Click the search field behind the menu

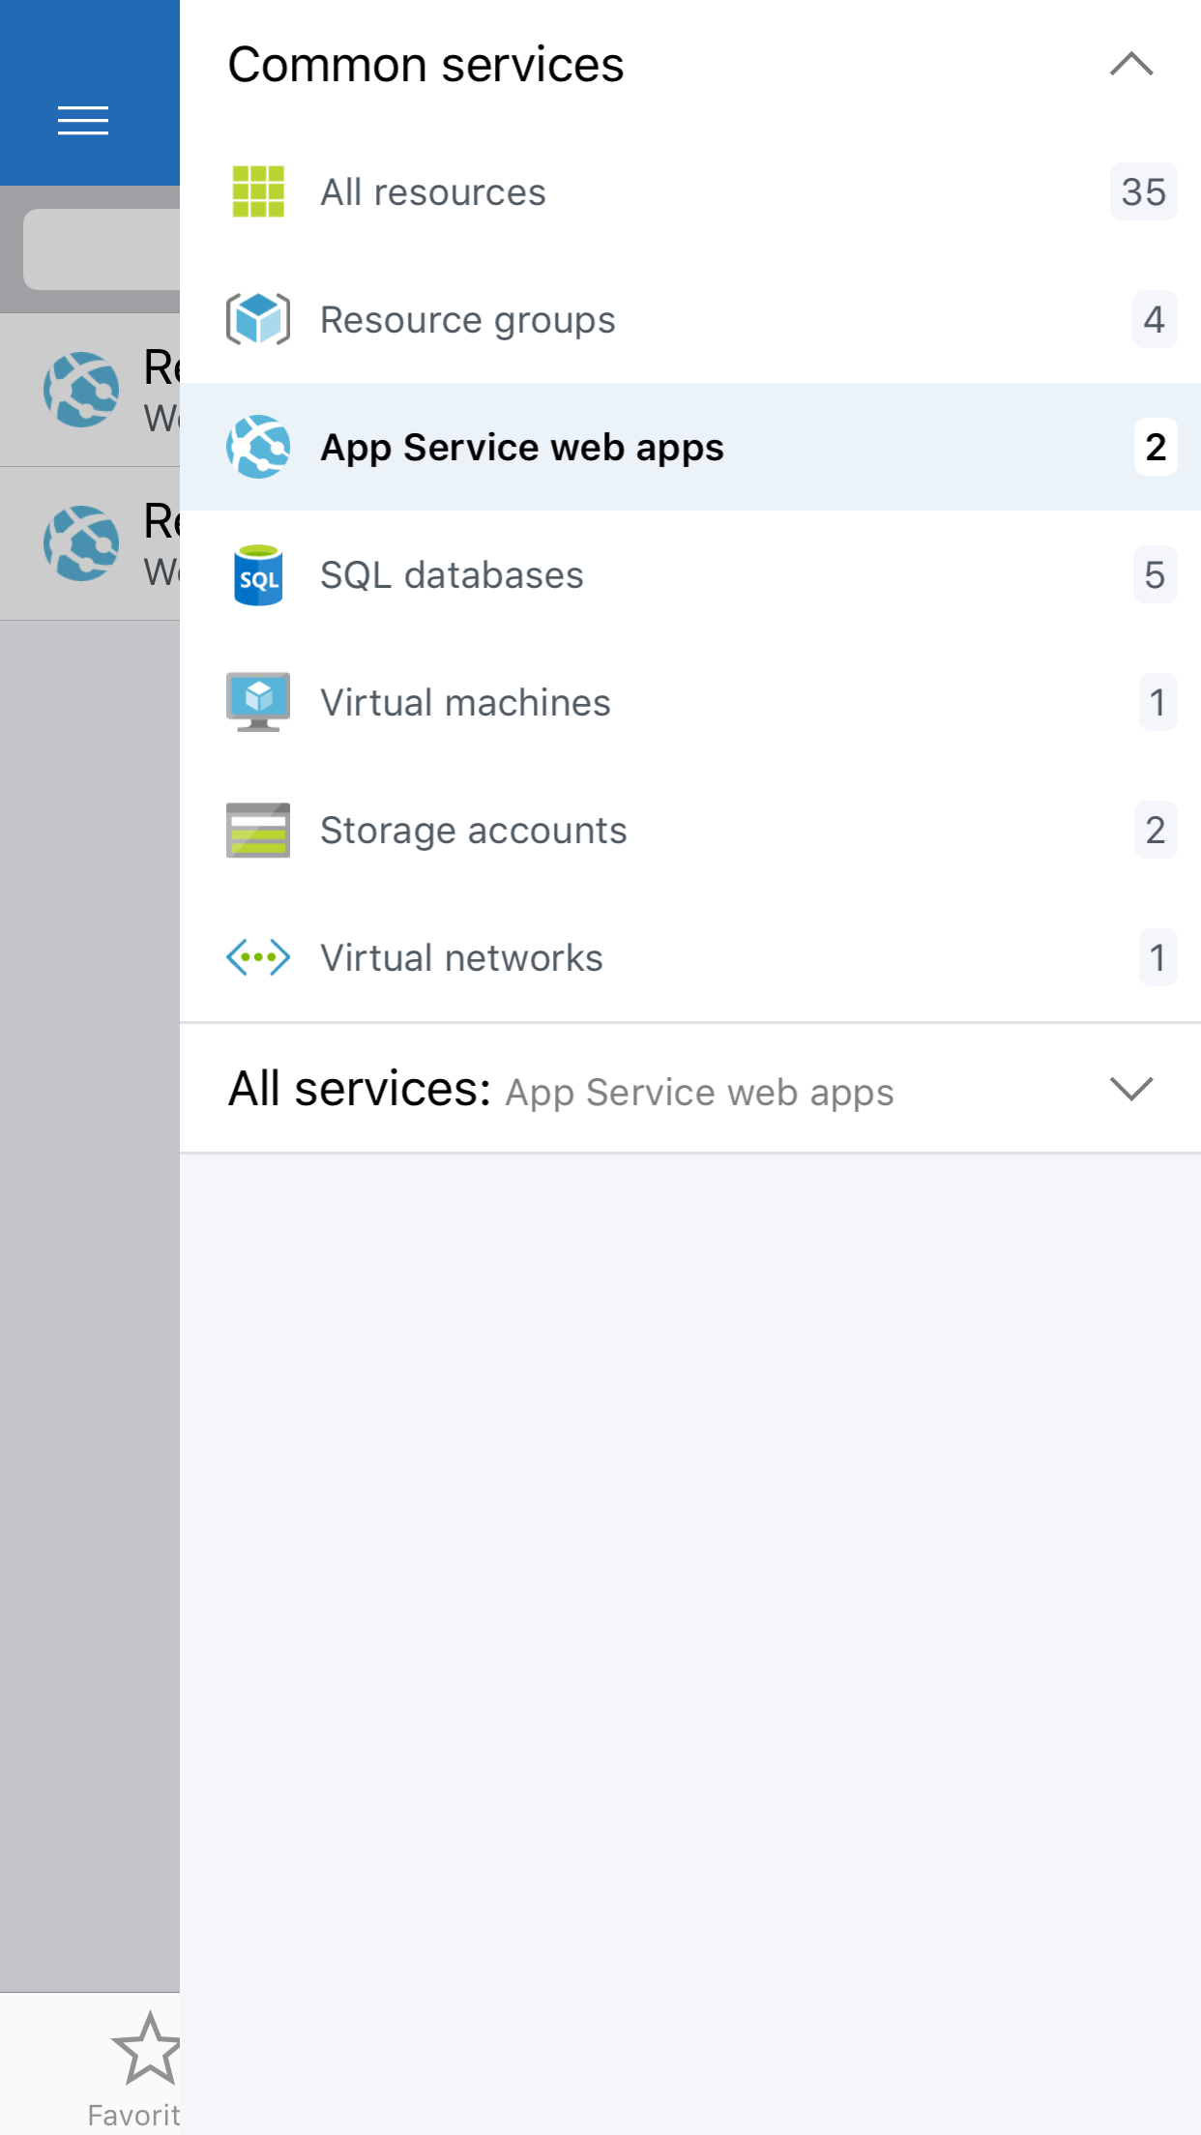tap(102, 249)
